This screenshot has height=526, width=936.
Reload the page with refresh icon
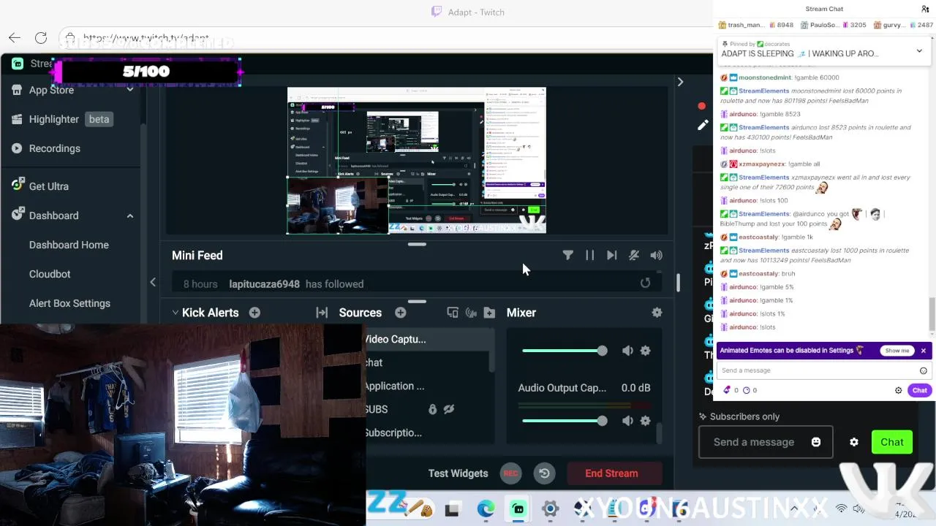coord(41,37)
